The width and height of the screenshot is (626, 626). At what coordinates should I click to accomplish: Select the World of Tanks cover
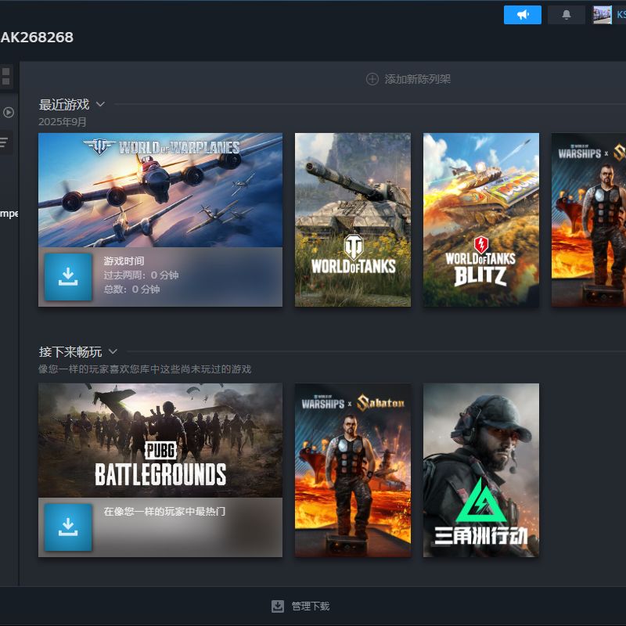352,219
